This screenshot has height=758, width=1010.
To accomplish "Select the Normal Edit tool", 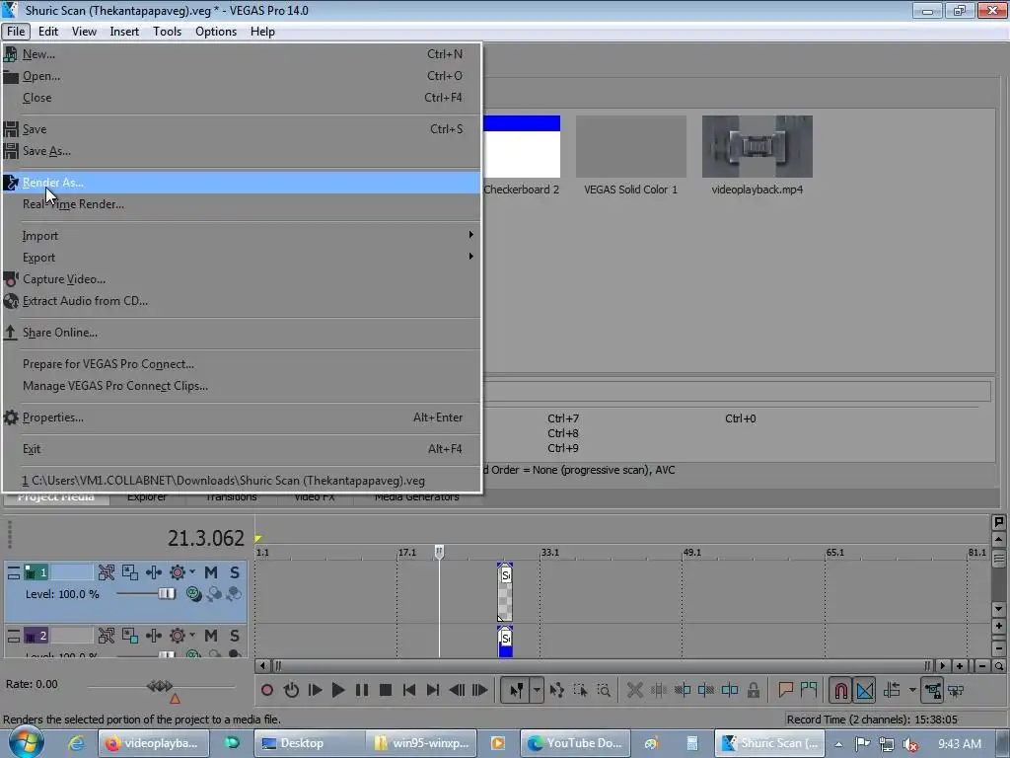I will click(516, 690).
